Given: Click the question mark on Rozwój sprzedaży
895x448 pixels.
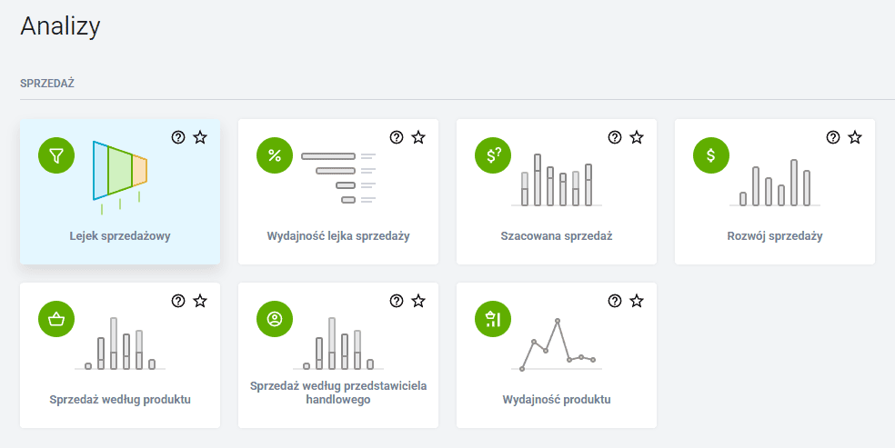Looking at the screenshot, I should [833, 137].
